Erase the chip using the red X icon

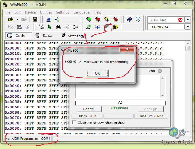pos(115,19)
